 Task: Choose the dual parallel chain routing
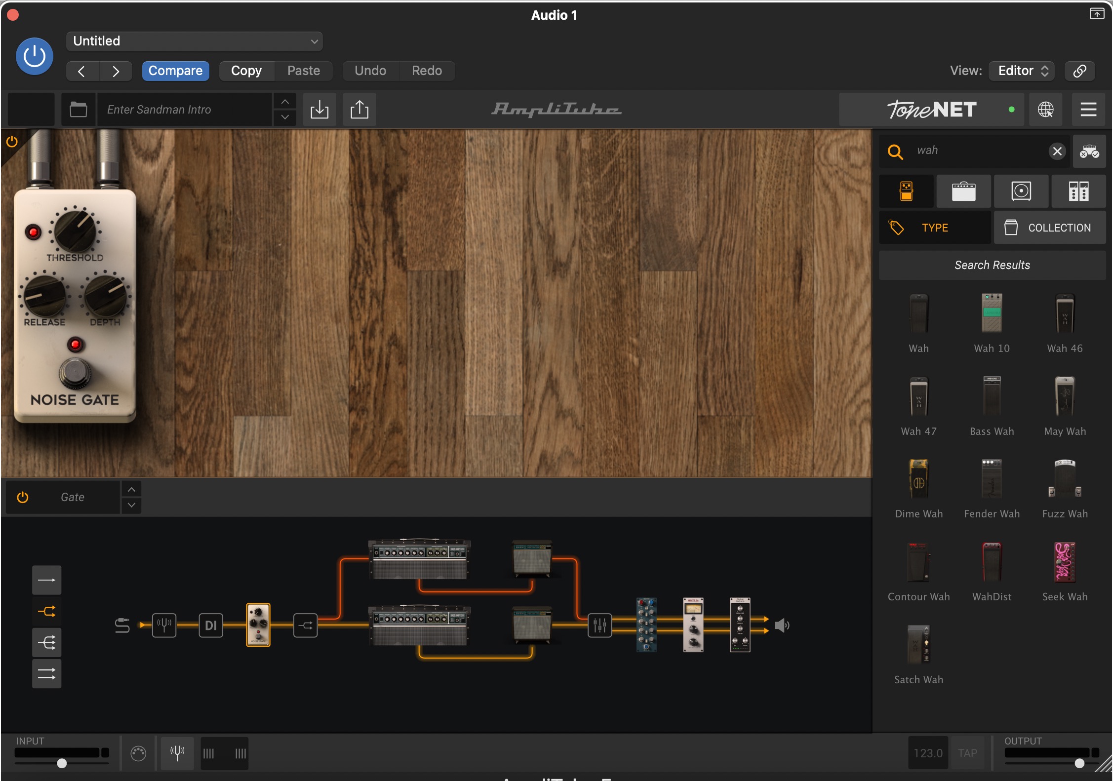pyautogui.click(x=47, y=674)
